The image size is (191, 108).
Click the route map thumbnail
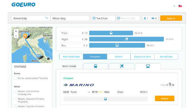pos(32,45)
